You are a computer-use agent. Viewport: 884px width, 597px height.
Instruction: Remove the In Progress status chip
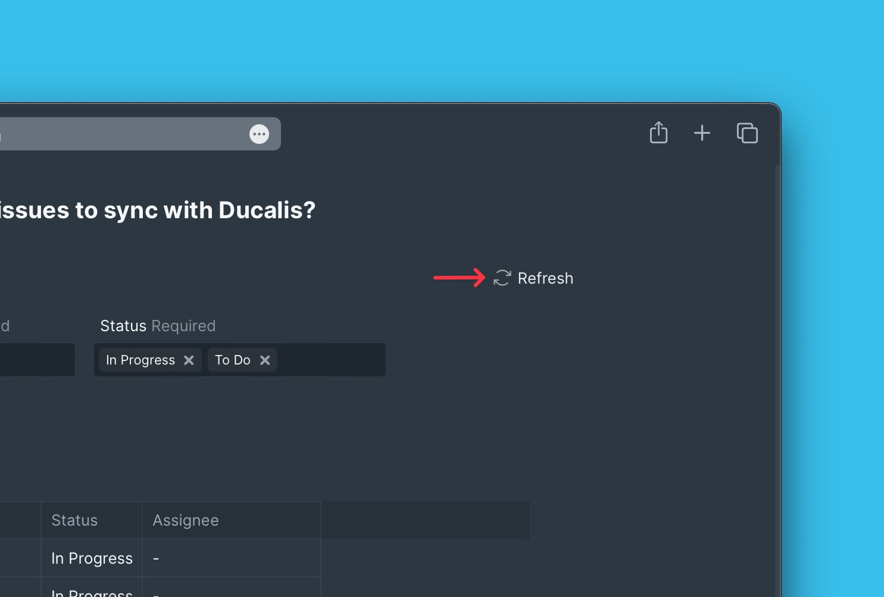[189, 360]
